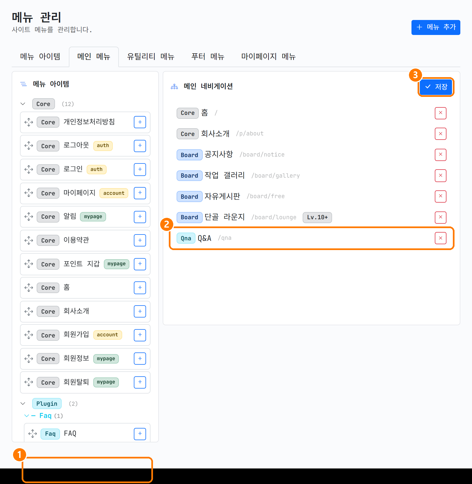Screen dimensions: 472x484
Task: Remove 자유게시판 from main navigation
Action: click(440, 196)
